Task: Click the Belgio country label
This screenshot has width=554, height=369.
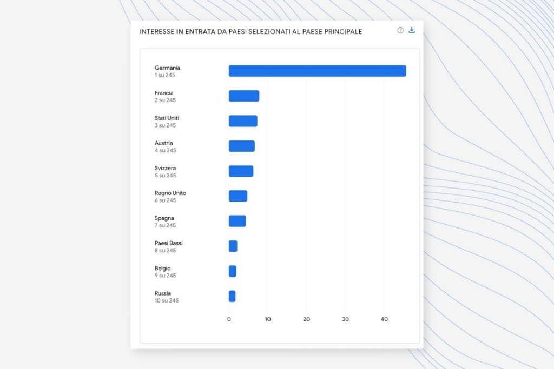Action: (162, 268)
